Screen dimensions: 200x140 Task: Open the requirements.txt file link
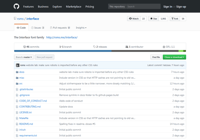(28, 135)
